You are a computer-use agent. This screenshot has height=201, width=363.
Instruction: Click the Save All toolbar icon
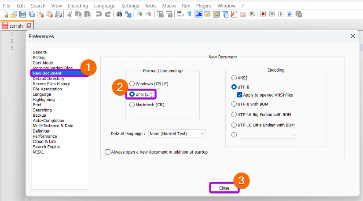(x=32, y=14)
